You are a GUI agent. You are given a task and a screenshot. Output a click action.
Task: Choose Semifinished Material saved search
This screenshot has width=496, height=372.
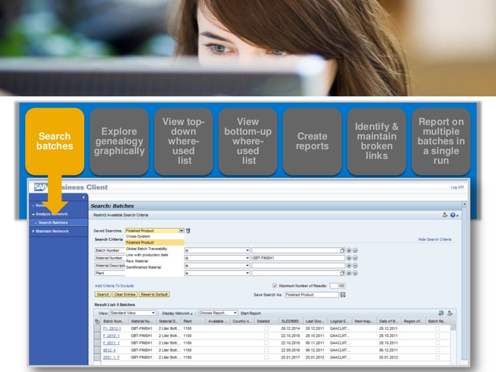(x=143, y=267)
